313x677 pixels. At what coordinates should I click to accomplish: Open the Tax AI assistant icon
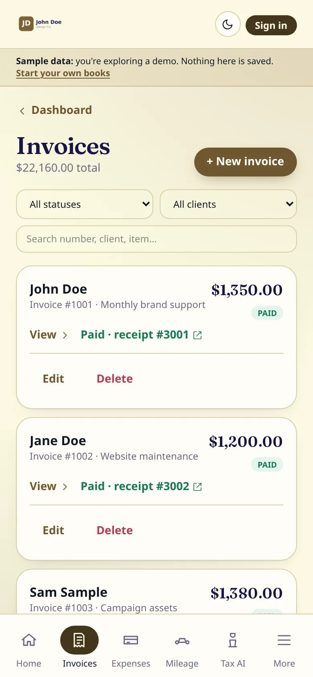click(233, 640)
